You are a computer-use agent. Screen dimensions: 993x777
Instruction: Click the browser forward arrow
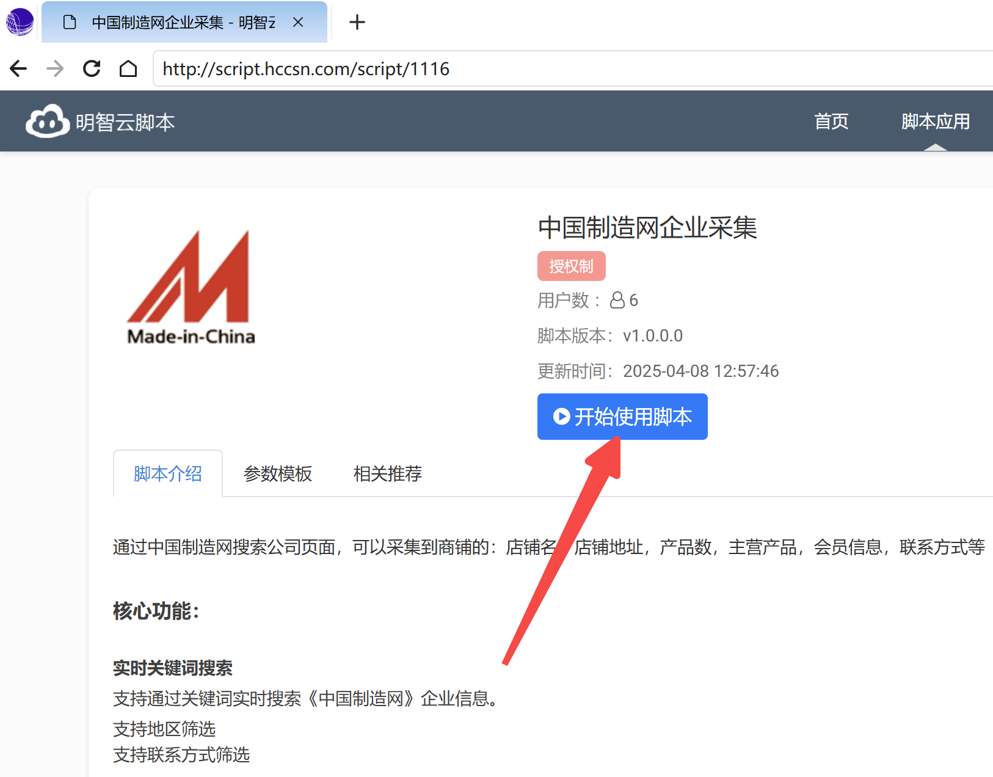coord(55,68)
